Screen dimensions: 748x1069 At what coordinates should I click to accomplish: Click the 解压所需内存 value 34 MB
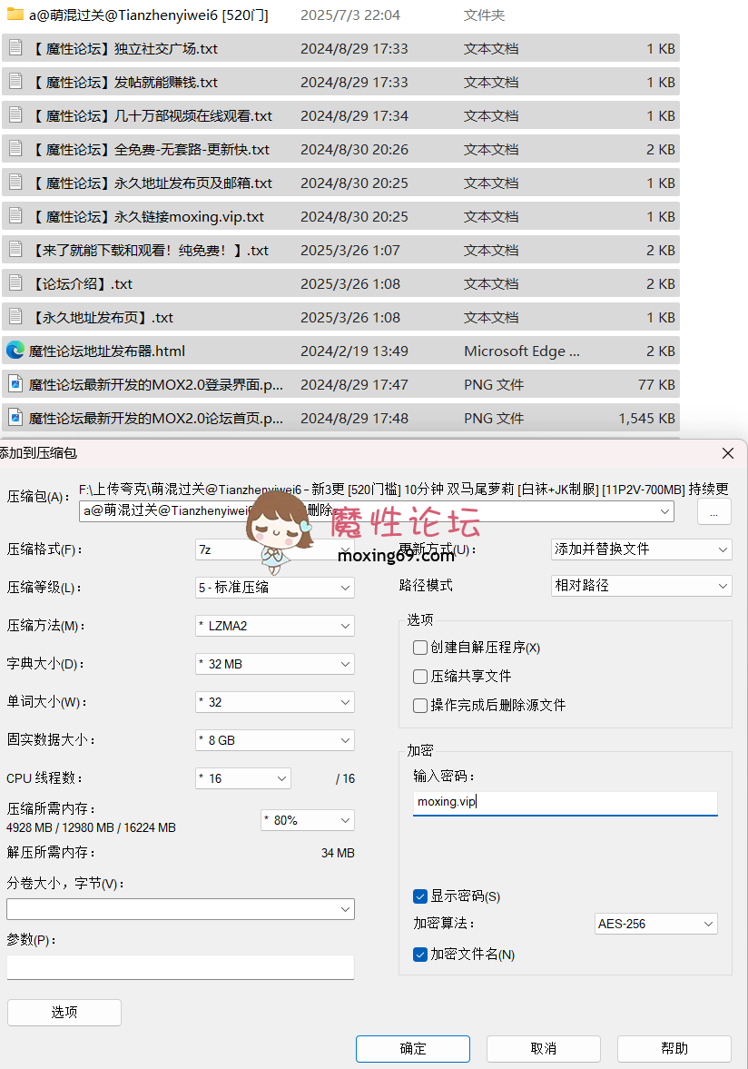click(338, 853)
